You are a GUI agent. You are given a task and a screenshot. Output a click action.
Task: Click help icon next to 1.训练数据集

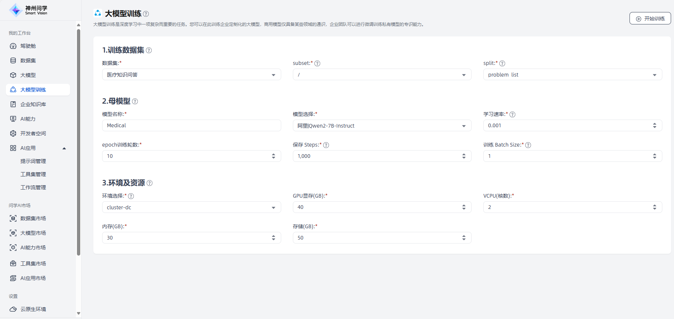coord(149,50)
